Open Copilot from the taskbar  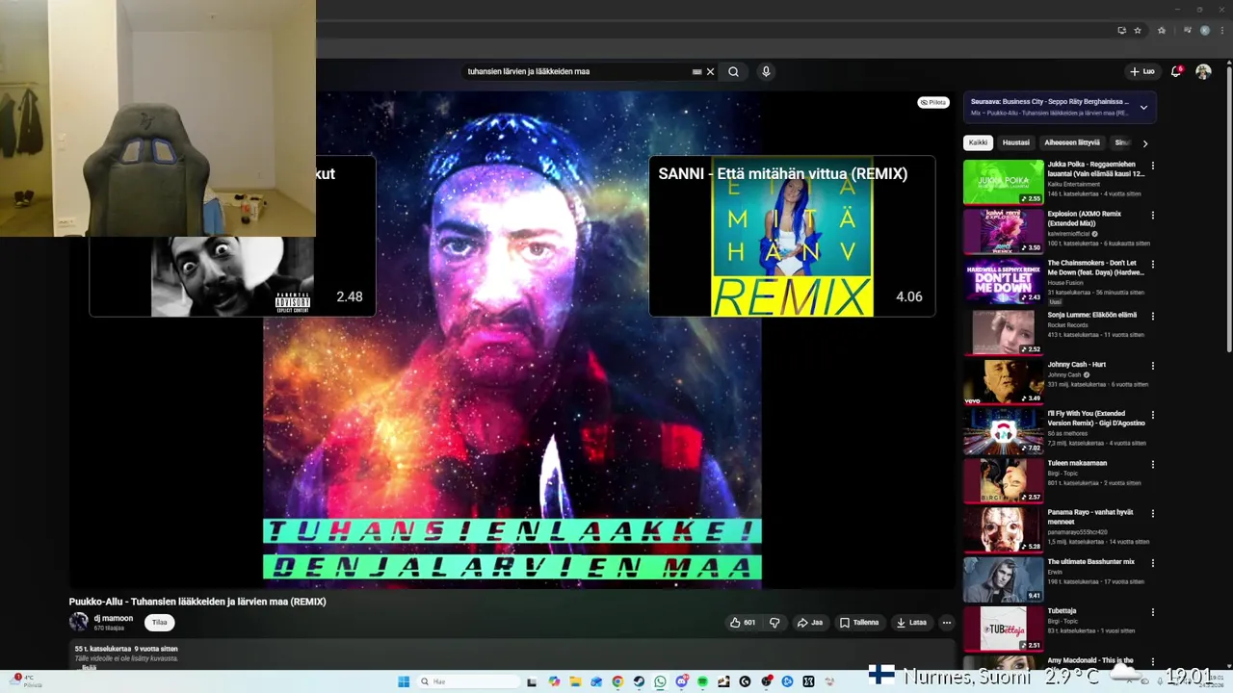pos(554,681)
